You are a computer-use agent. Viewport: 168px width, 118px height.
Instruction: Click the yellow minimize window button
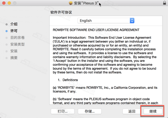(9, 3)
